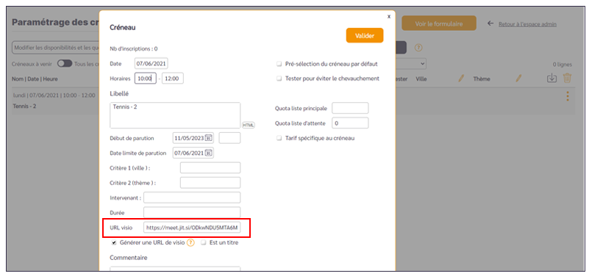Open the calendar picker for Début de parution
589x279 pixels.
209,138
